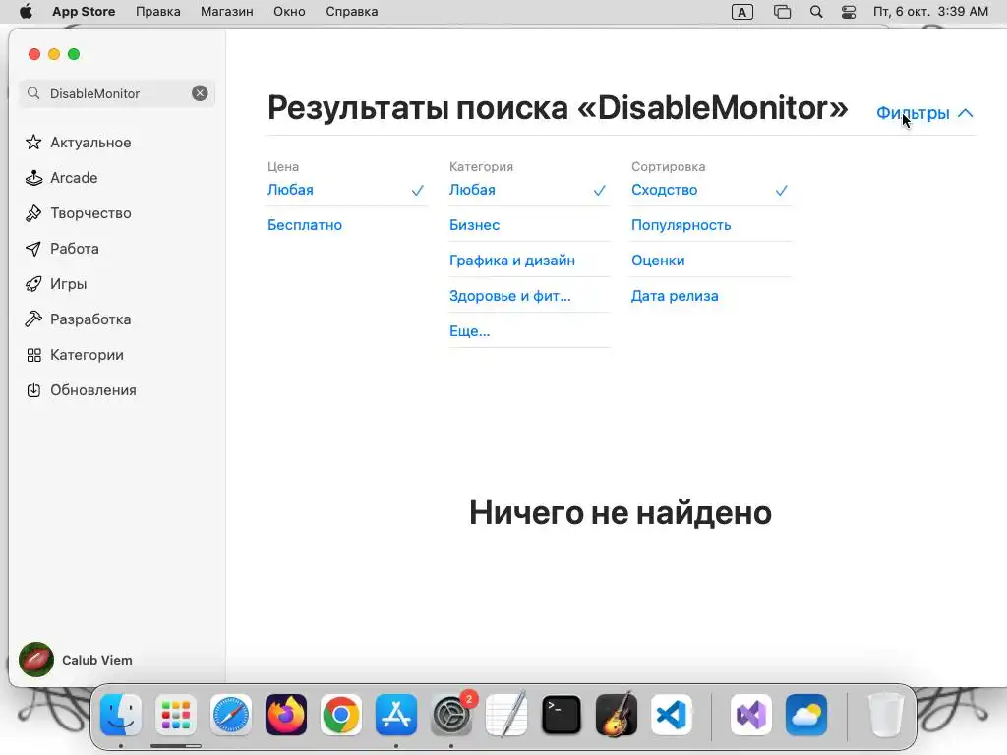Open Control Center in menu bar
Viewport: 1007px width, 755px height.
click(849, 12)
